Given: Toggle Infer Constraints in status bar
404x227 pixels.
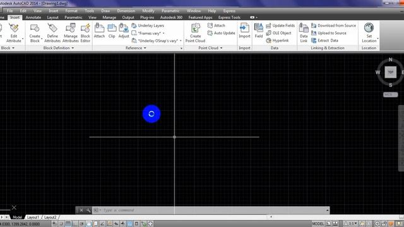Looking at the screenshot, I should click(54, 224).
